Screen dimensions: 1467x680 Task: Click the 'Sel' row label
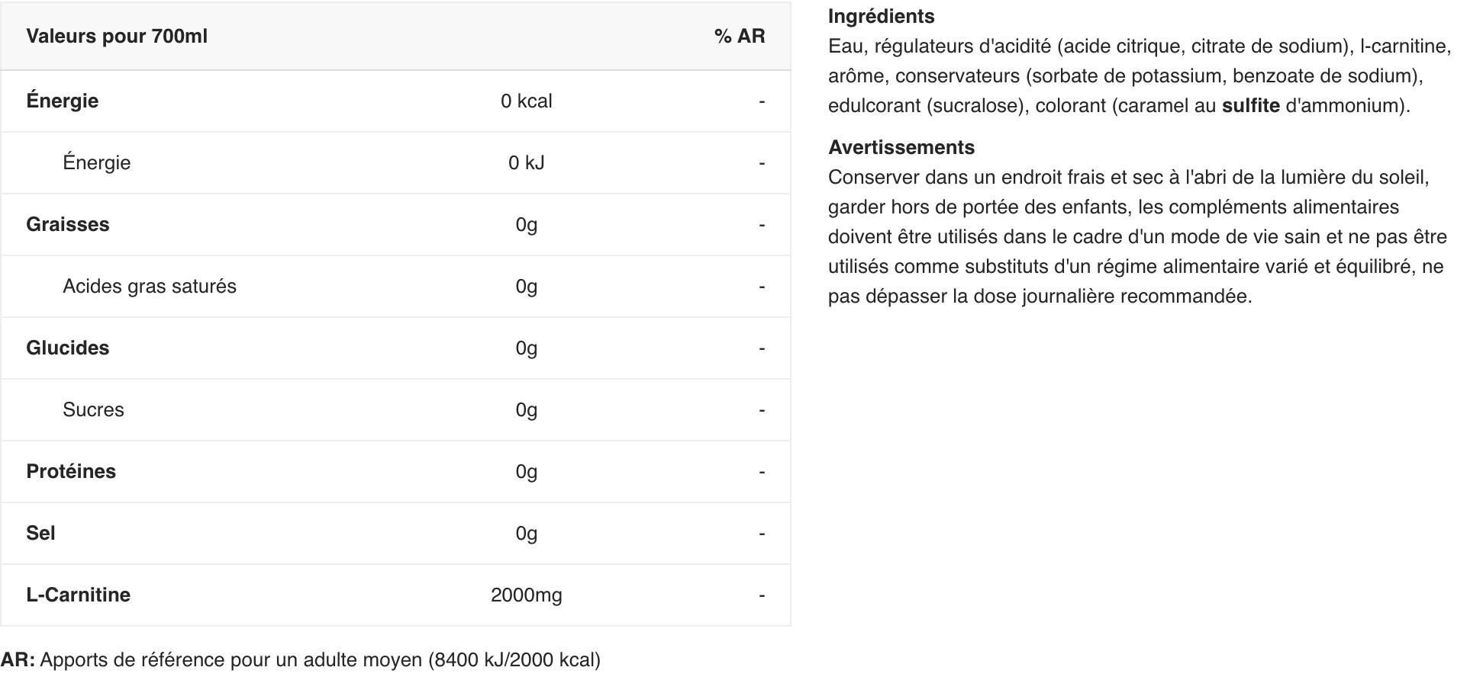coord(40,534)
